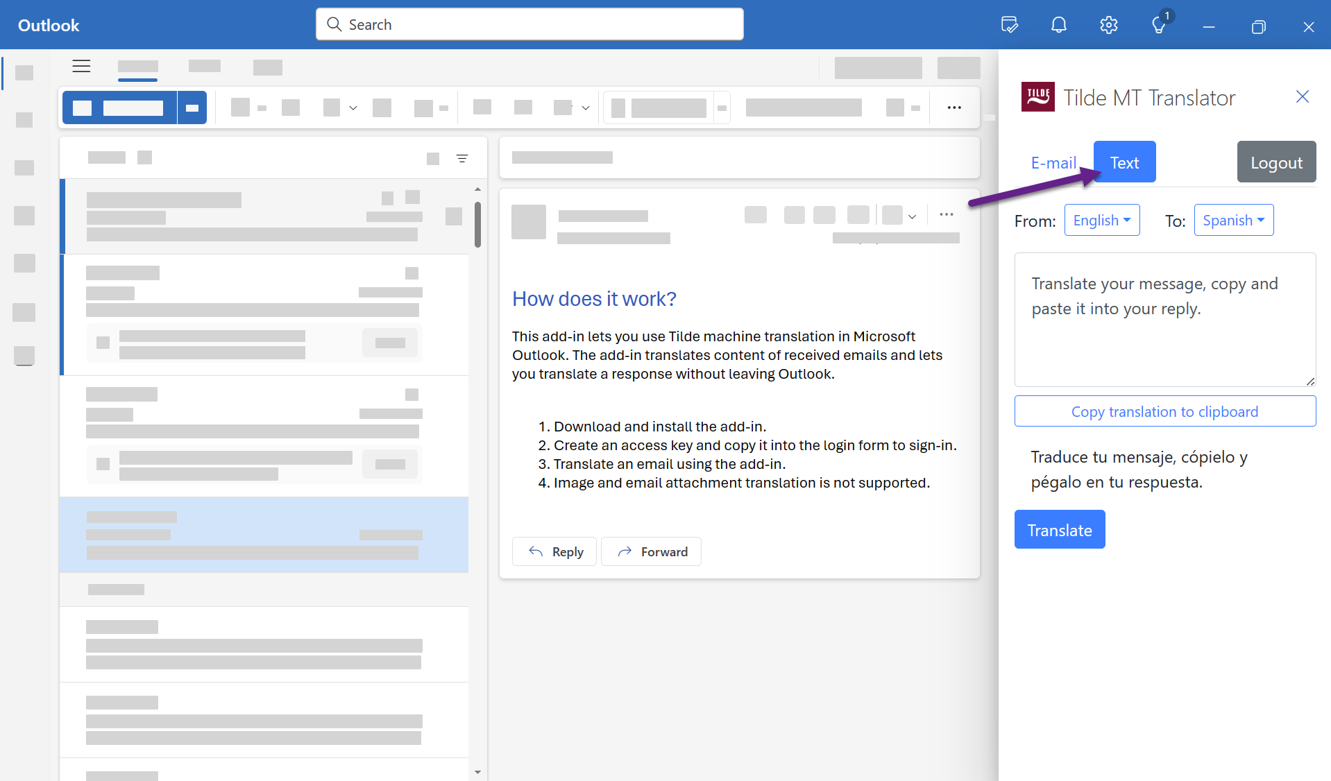Viewport: 1331px width, 781px height.
Task: Select the active Home ribbon tab
Action: pos(137,68)
